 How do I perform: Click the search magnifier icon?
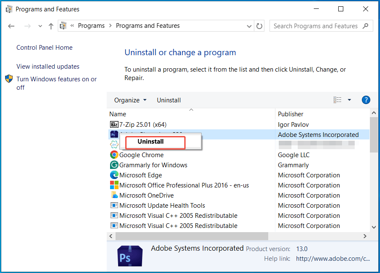click(366, 26)
